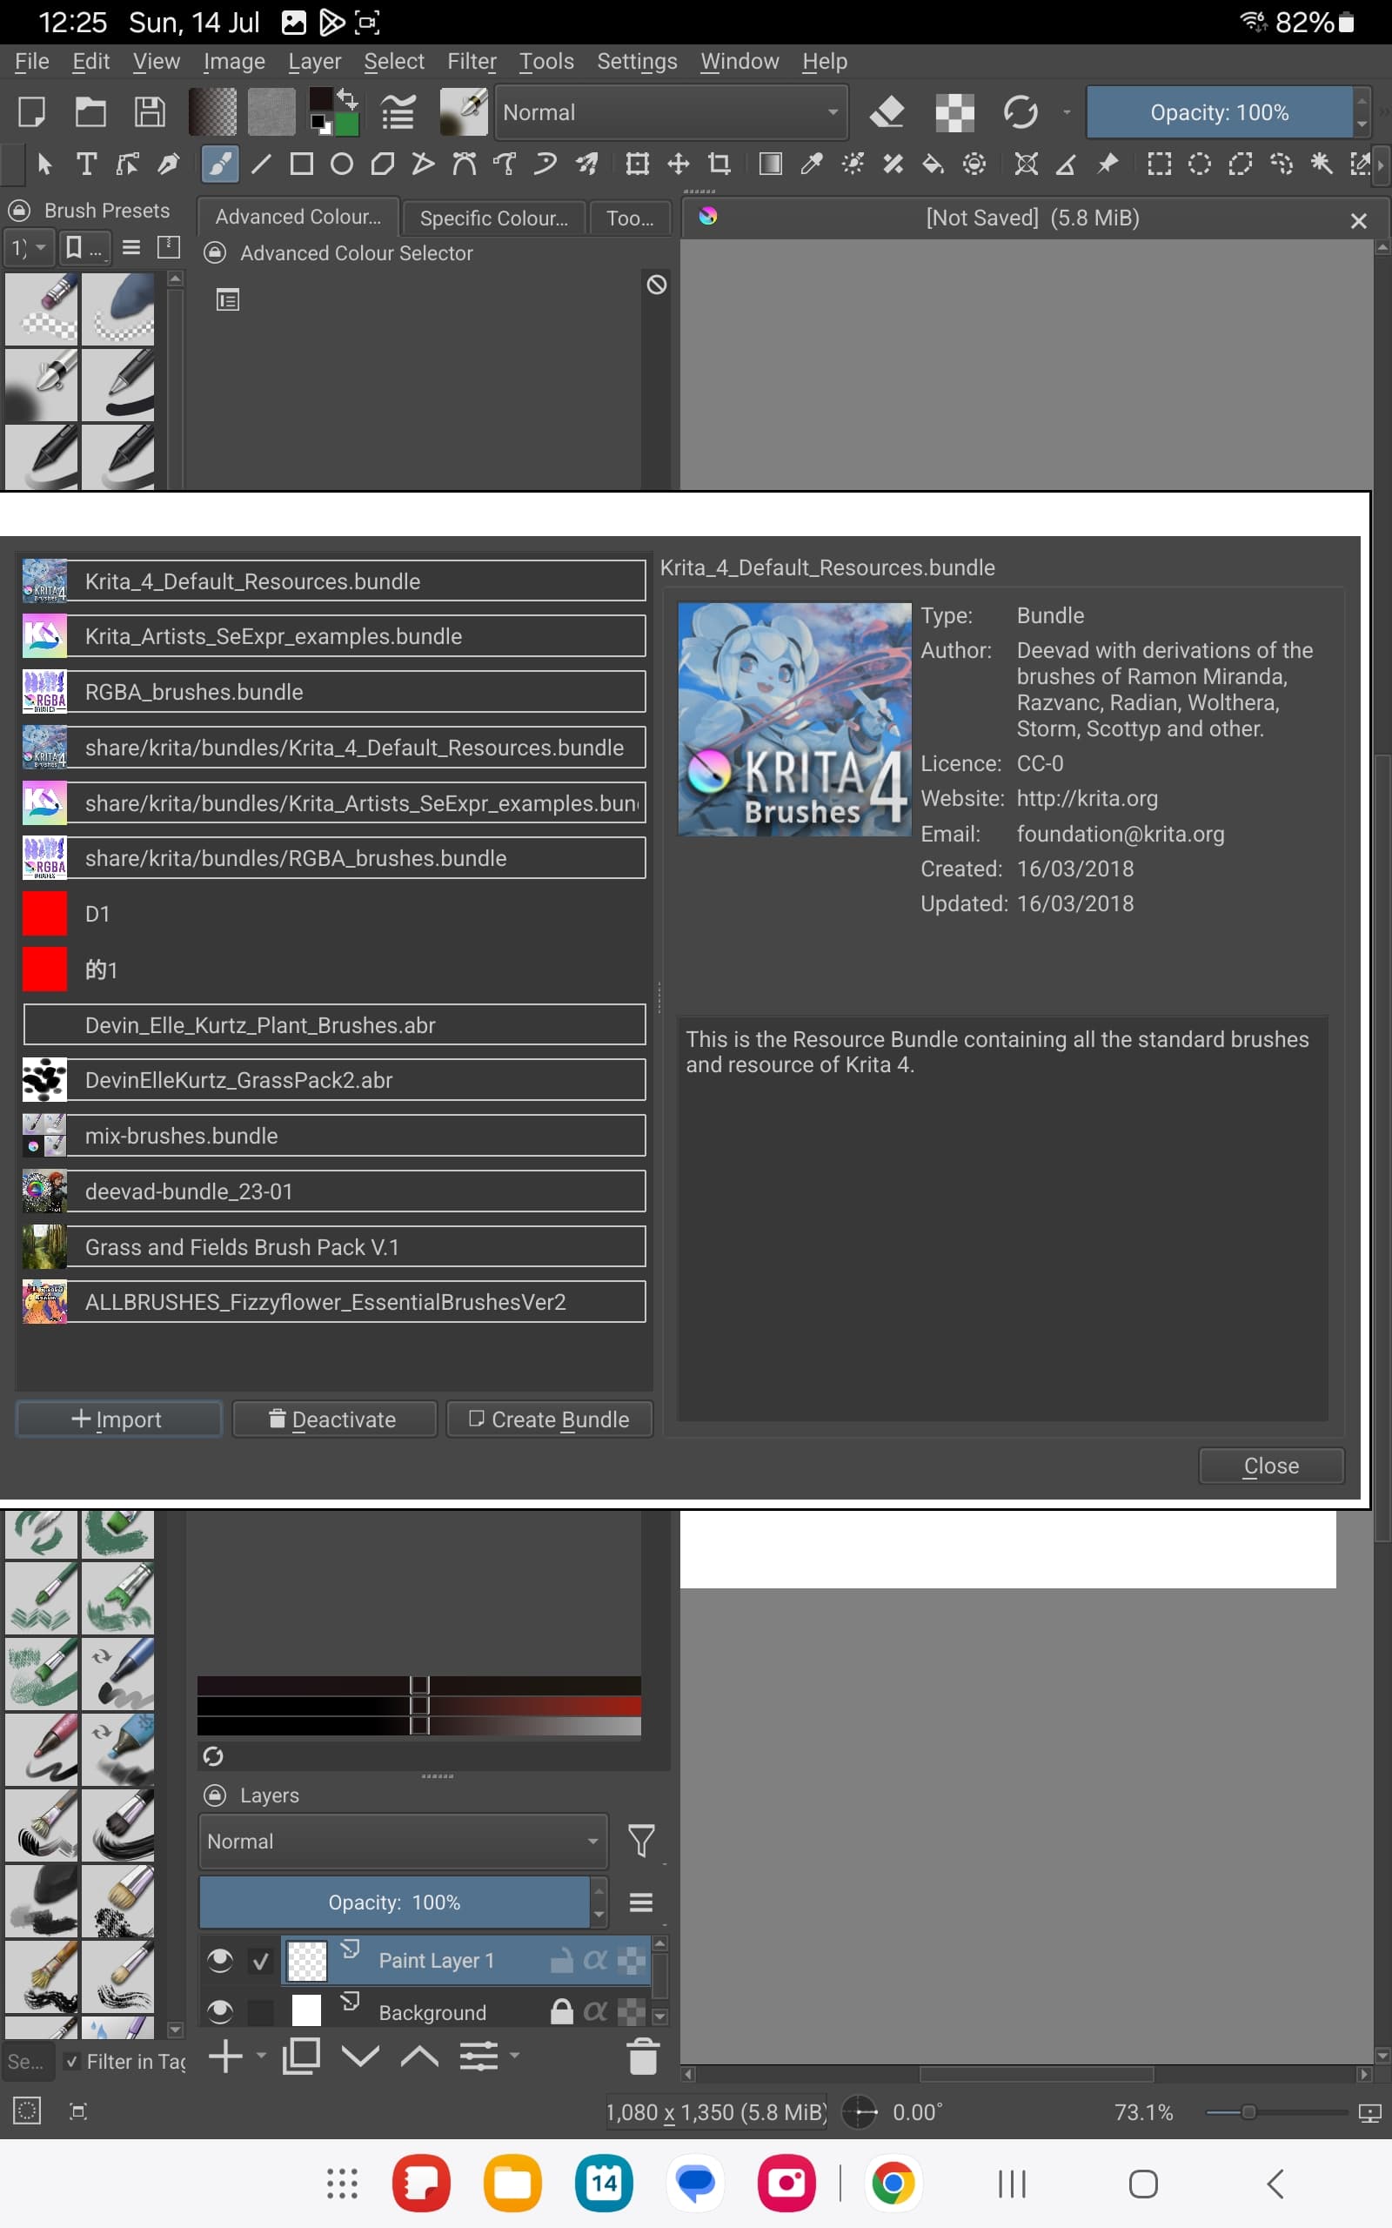The image size is (1392, 2228).
Task: Select the Gradient tool
Action: click(771, 164)
